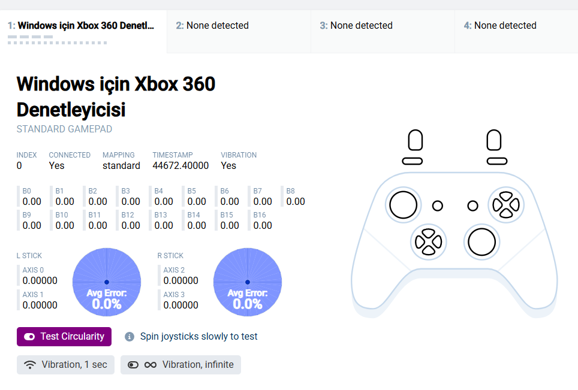Click the left bumper on controller diagram
The height and width of the screenshot is (390, 578).
[x=413, y=161]
